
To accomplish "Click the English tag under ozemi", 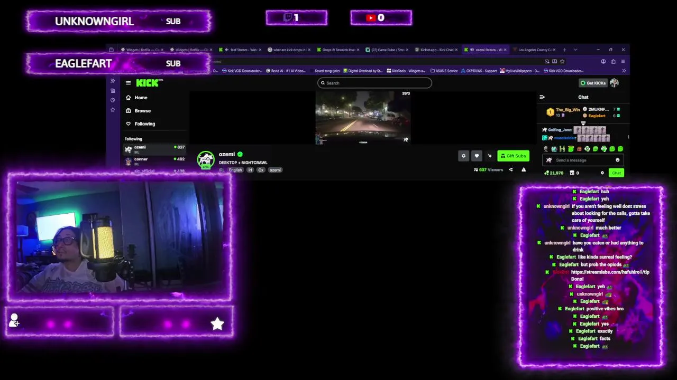I will (x=235, y=170).
